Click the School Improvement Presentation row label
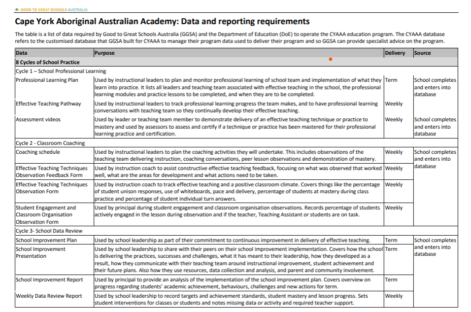The height and width of the screenshot is (312, 471). [40, 252]
